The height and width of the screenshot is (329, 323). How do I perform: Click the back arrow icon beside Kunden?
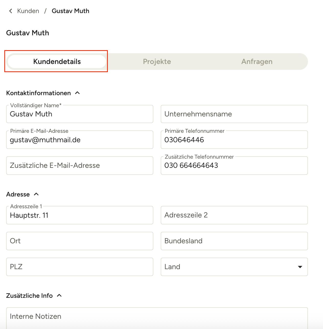point(10,11)
